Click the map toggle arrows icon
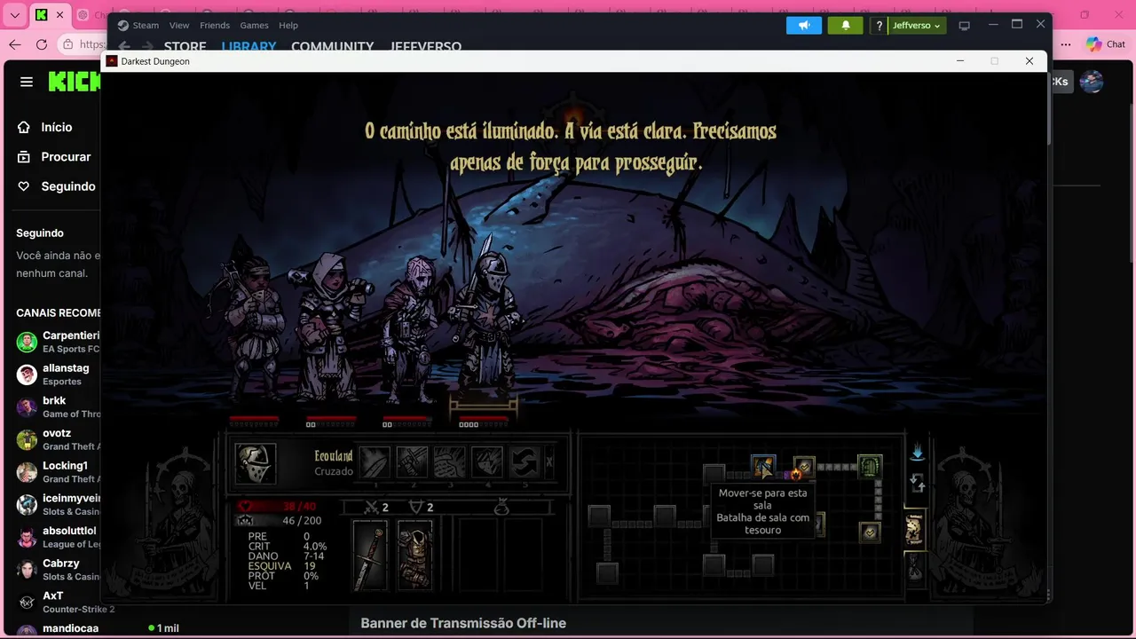 point(918,484)
